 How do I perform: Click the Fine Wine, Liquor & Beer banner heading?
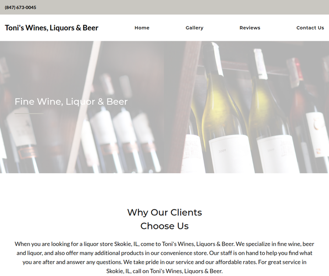coord(71,102)
